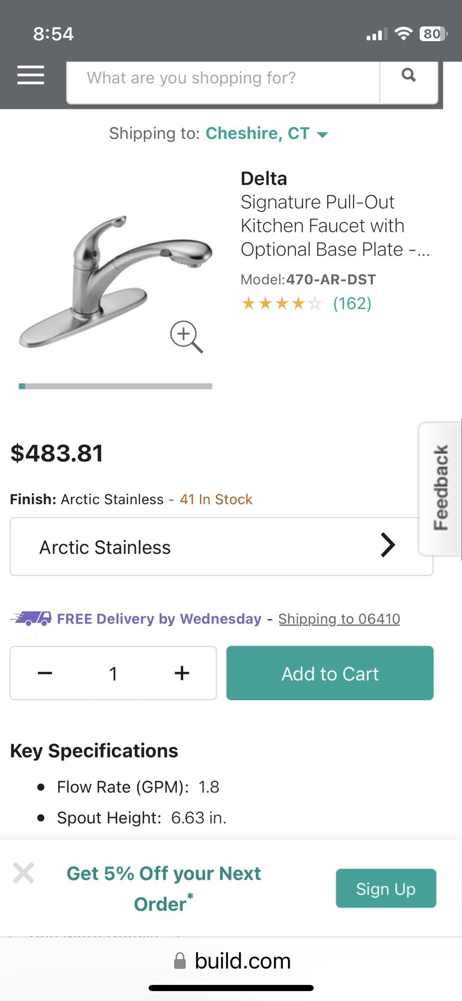Image resolution: width=462 pixels, height=1001 pixels.
Task: Click the free delivery truck icon
Action: pyautogui.click(x=31, y=618)
